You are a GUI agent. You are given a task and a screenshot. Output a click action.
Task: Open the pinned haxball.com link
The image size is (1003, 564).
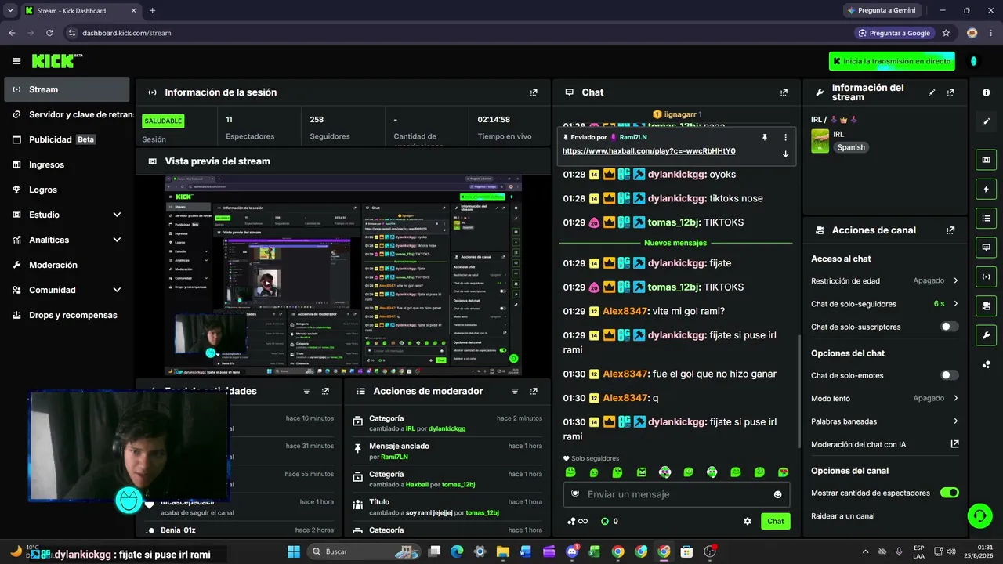coord(649,151)
